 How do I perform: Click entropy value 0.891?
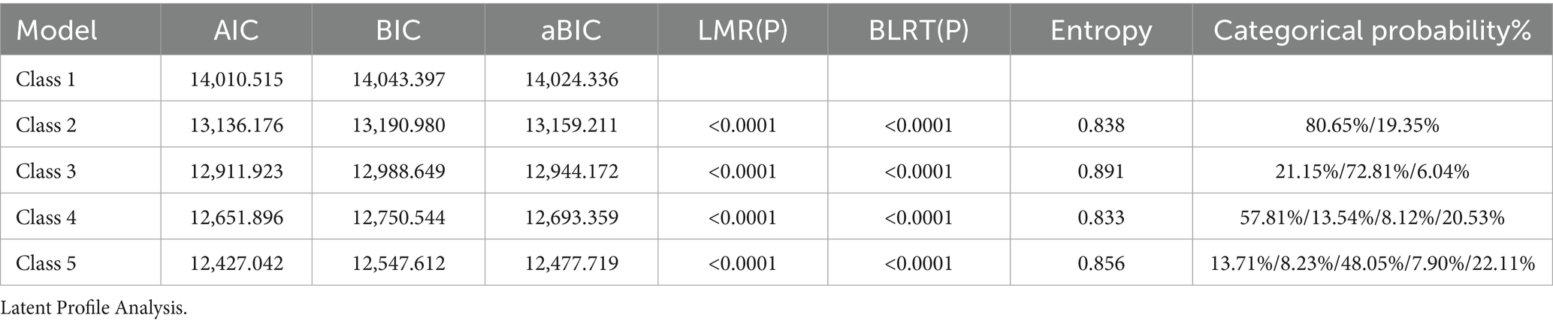(1101, 171)
